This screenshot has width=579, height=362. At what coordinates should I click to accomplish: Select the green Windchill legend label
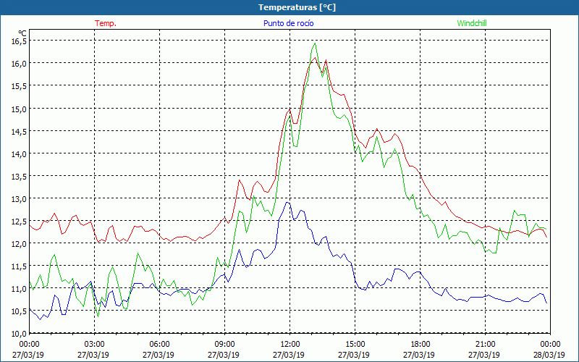coord(472,23)
